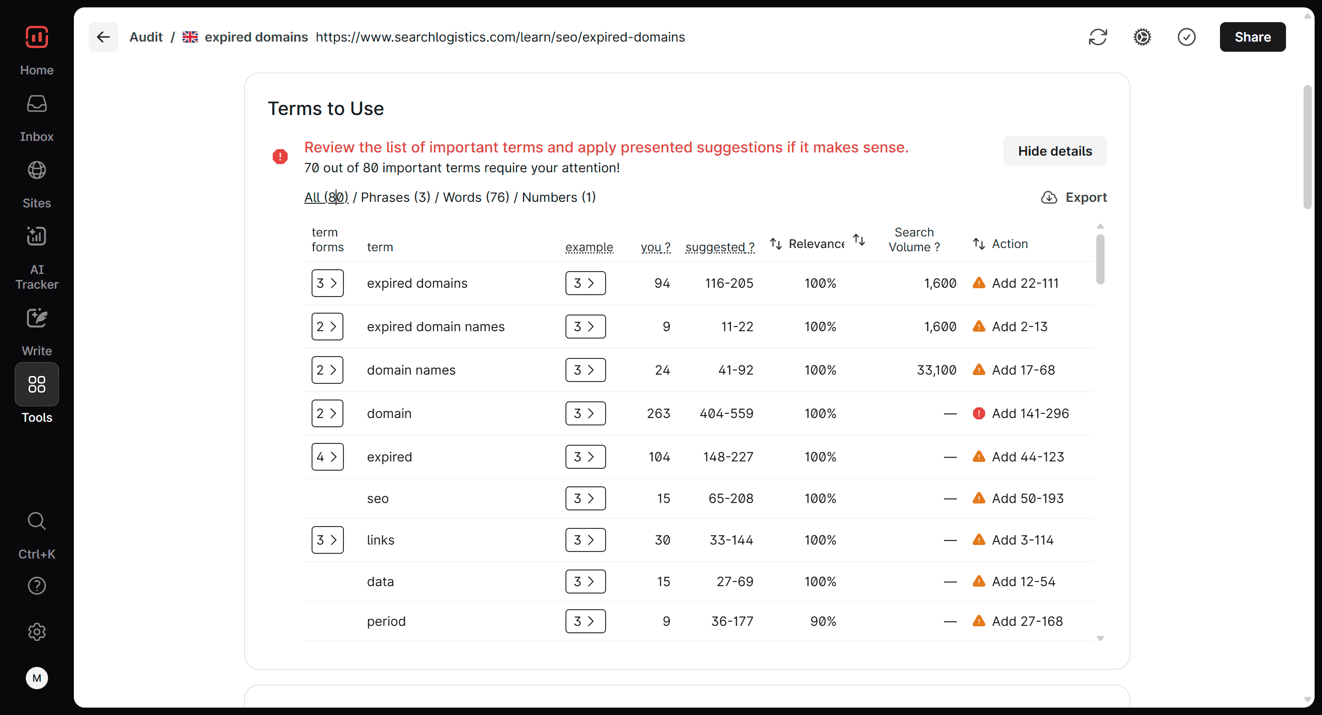Open the user profile avatar

[x=36, y=678]
